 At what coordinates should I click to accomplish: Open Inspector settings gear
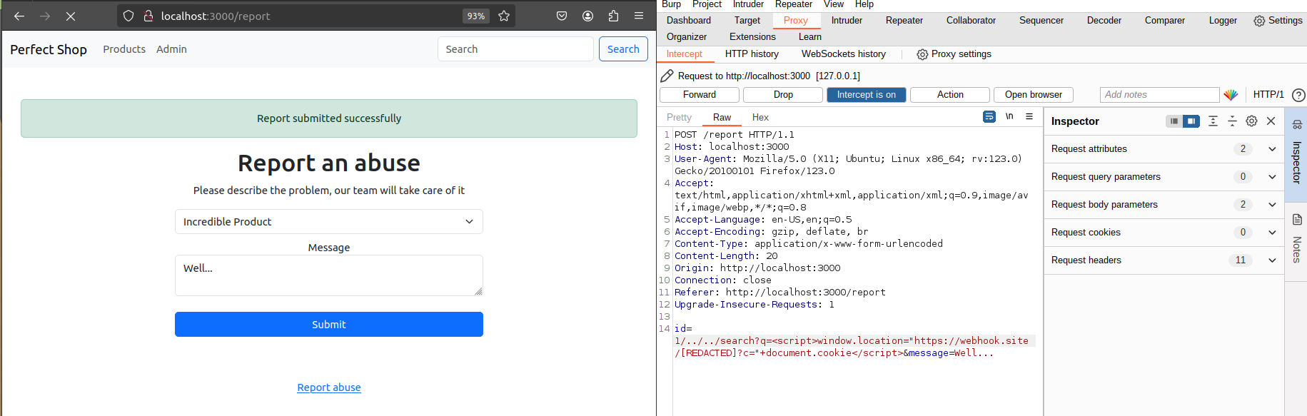click(x=1251, y=121)
